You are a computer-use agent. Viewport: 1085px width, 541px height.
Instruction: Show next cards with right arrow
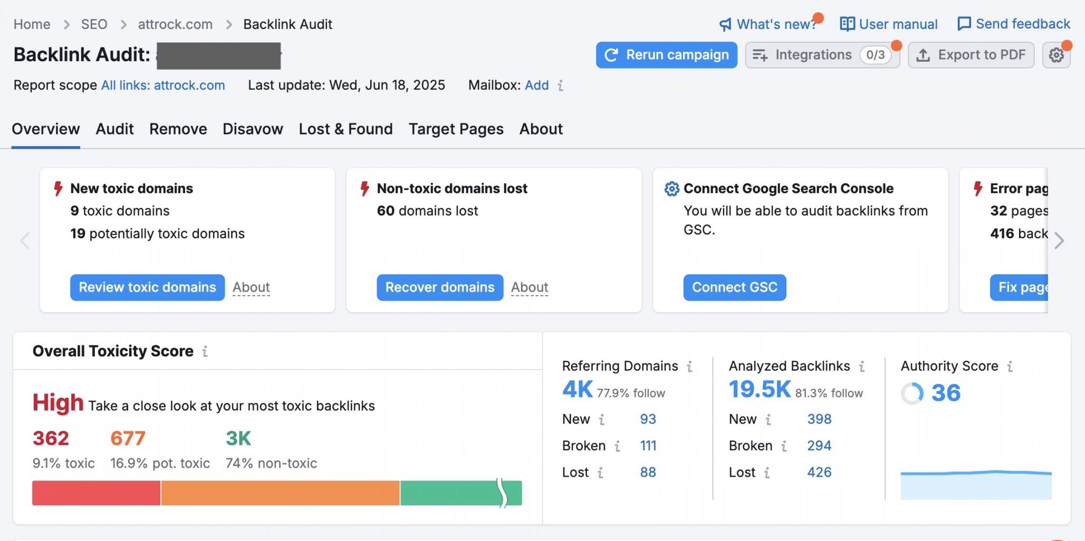(x=1059, y=241)
